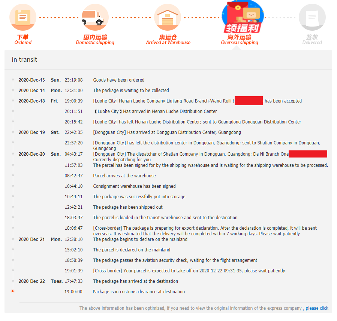Click timeline dot for Goods have been ordered

coord(13,80)
